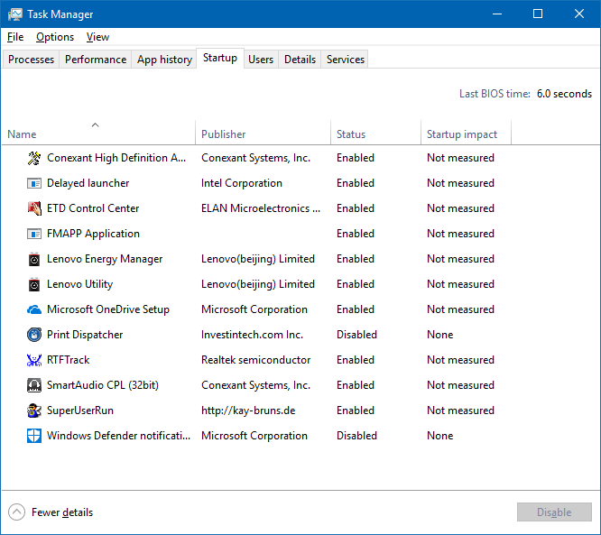Screen dimensions: 601x535
Task: Click the Microsoft OneDrive Setup cloud icon
Action: click(x=34, y=309)
